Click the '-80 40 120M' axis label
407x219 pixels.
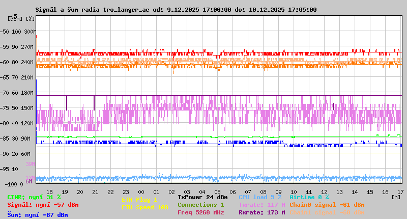pyautogui.click(x=17, y=123)
